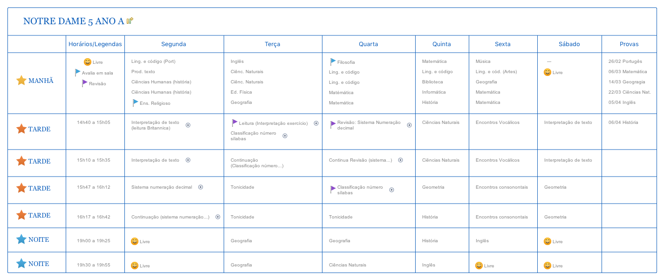The width and height of the screenshot is (664, 280).
Task: Select the blue Avalia em sala legend flag
Action: [x=77, y=72]
